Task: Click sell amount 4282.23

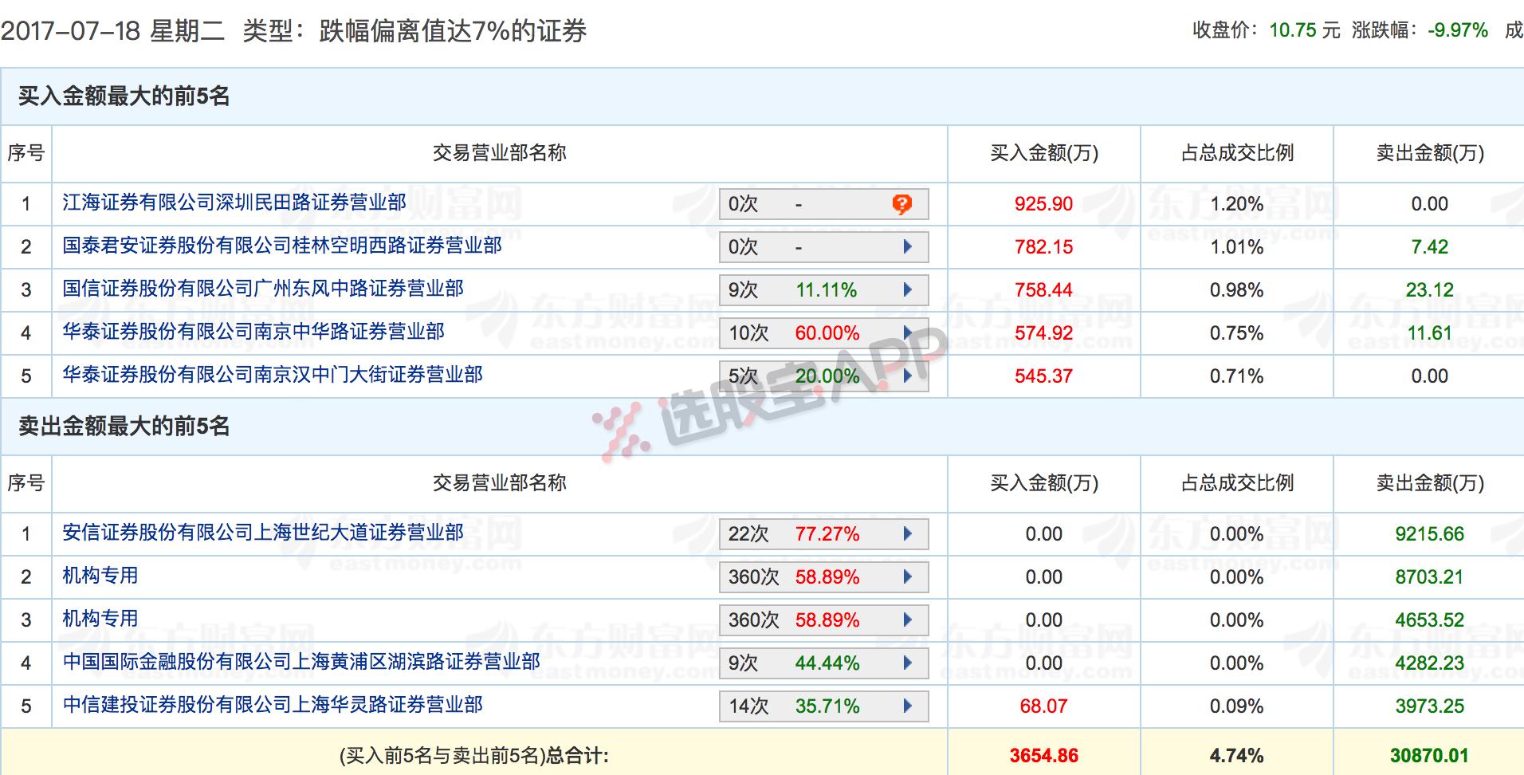Action: coord(1429,663)
